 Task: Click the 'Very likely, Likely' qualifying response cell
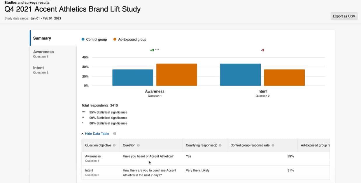pos(197,170)
